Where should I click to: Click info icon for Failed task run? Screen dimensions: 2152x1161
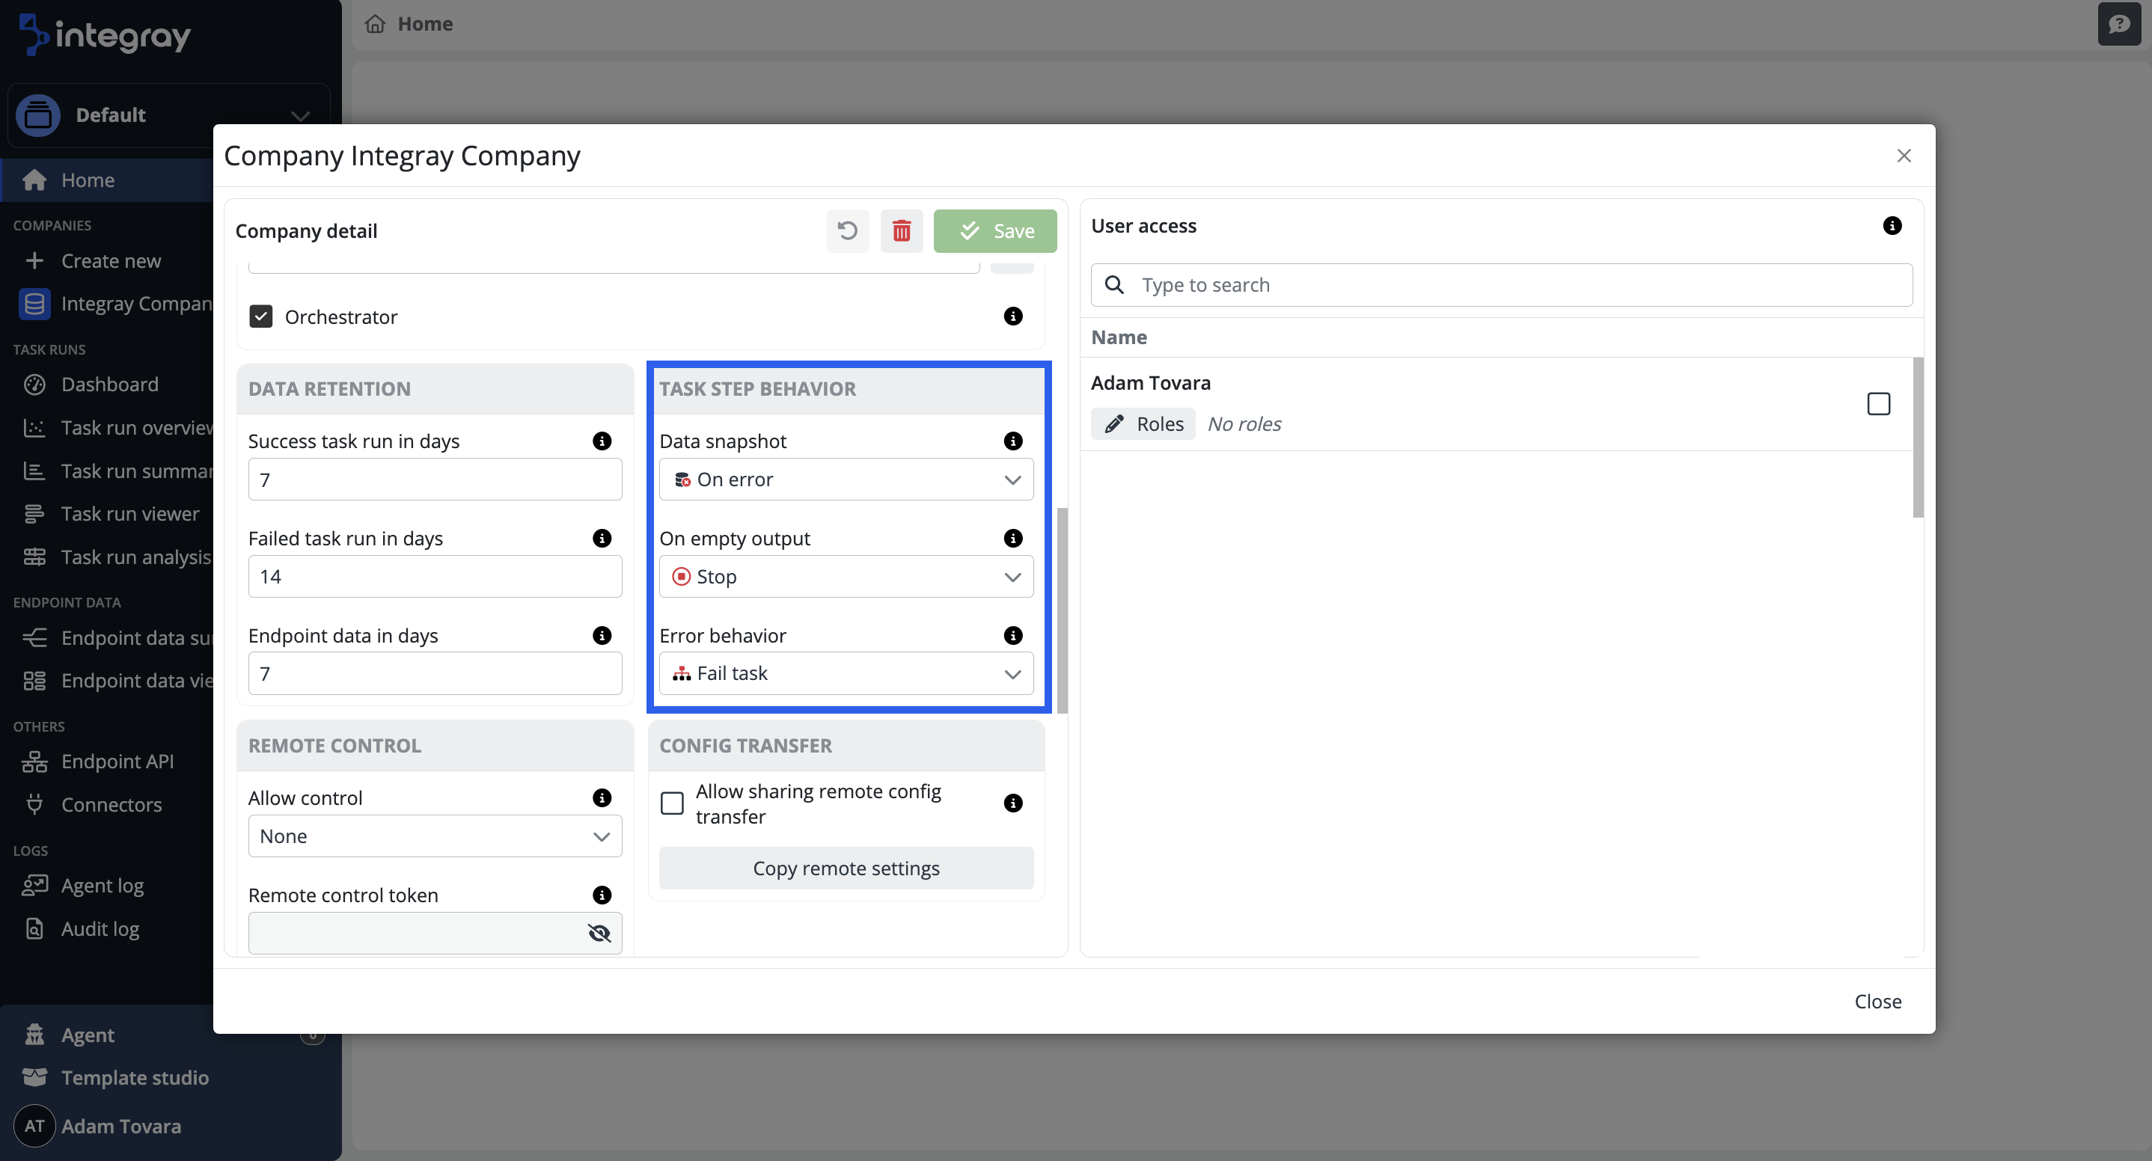602,538
